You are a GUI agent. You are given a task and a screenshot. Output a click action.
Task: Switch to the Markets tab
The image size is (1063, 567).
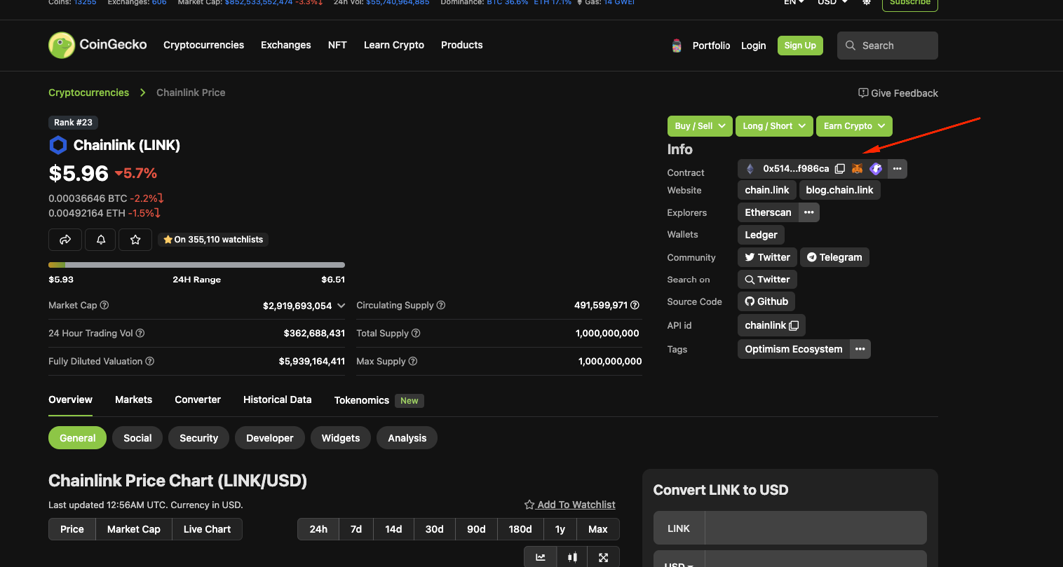click(x=133, y=399)
